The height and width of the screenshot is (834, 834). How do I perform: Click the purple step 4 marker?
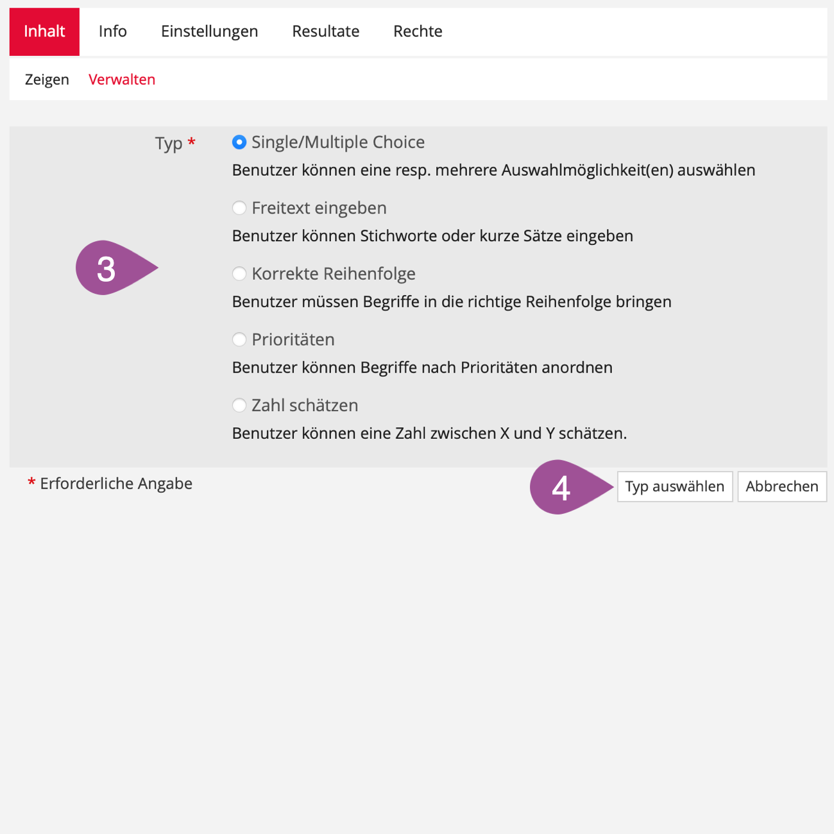point(563,488)
